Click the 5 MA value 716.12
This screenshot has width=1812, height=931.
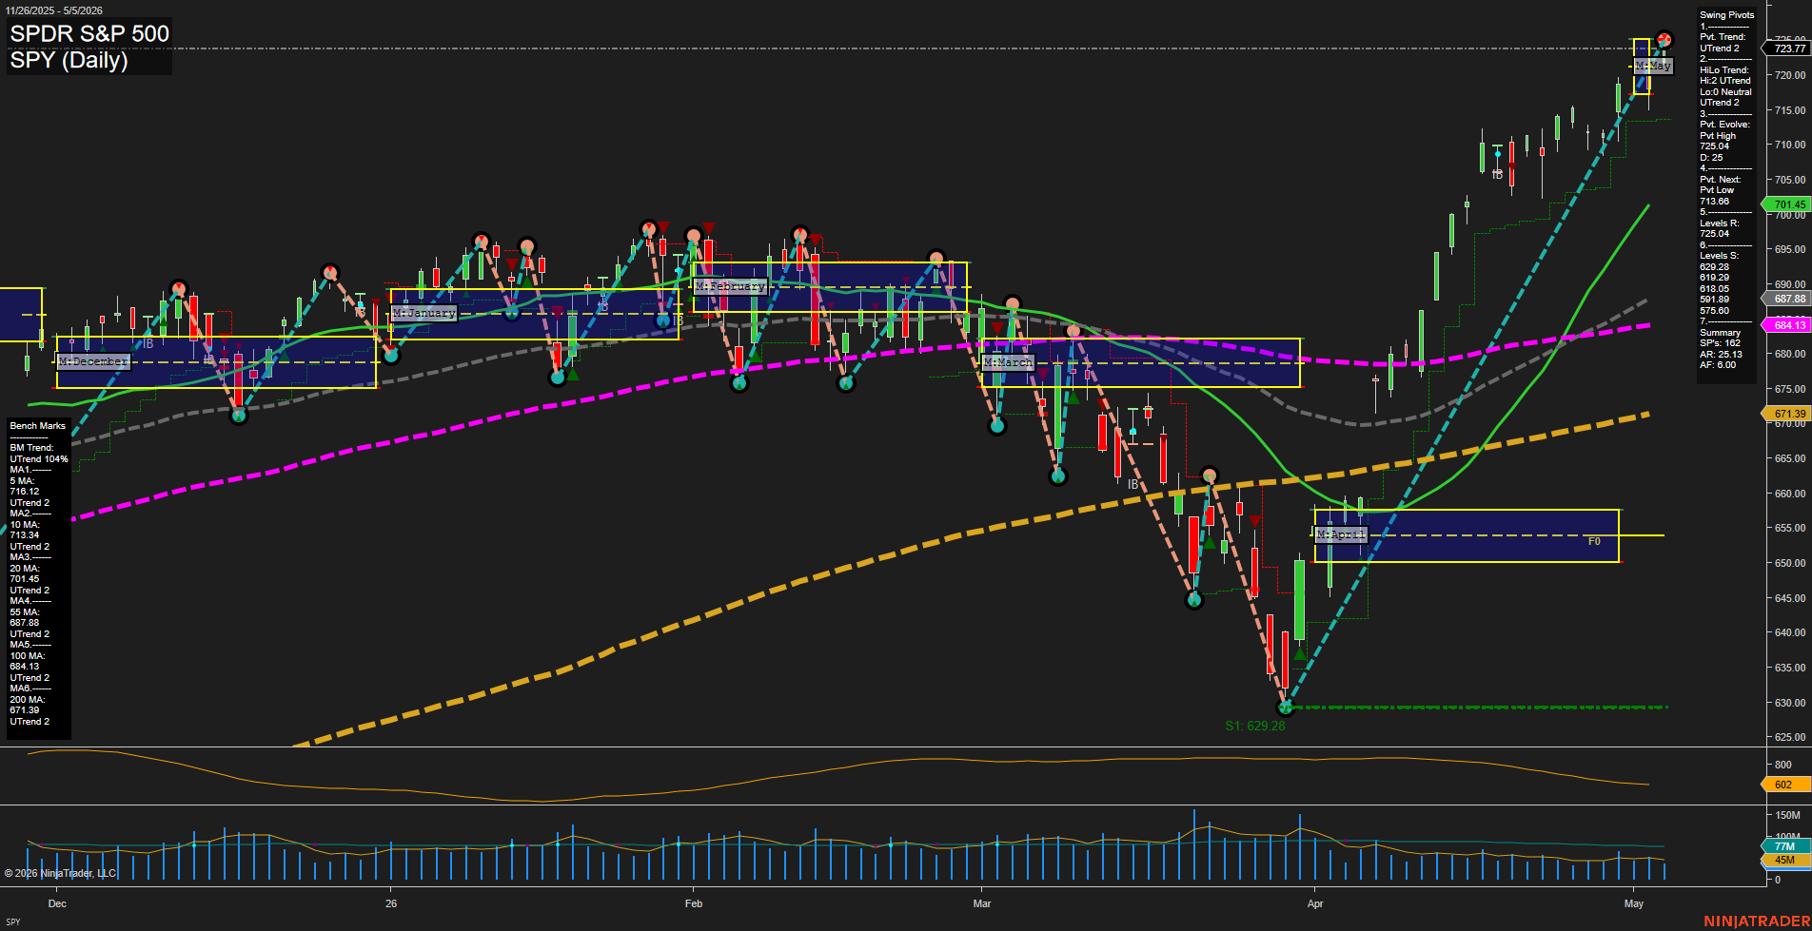pos(25,492)
